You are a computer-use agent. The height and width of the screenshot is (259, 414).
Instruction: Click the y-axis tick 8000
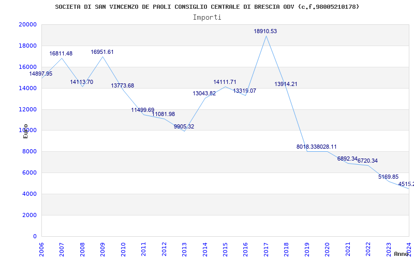click(29, 151)
